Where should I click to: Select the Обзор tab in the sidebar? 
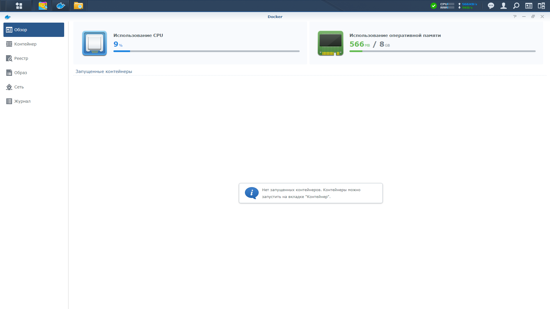pos(34,30)
